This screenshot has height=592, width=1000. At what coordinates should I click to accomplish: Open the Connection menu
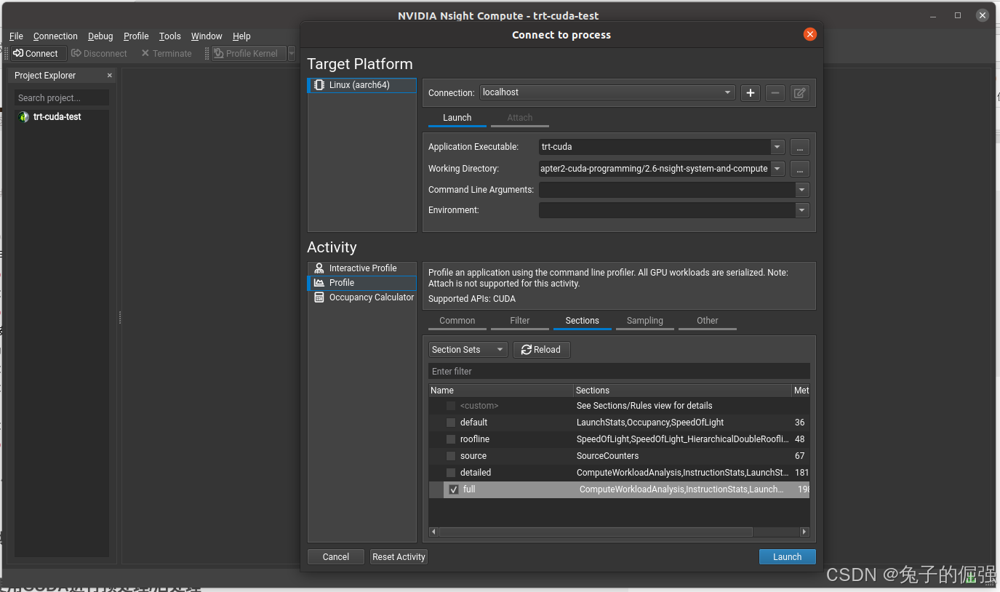(x=55, y=36)
